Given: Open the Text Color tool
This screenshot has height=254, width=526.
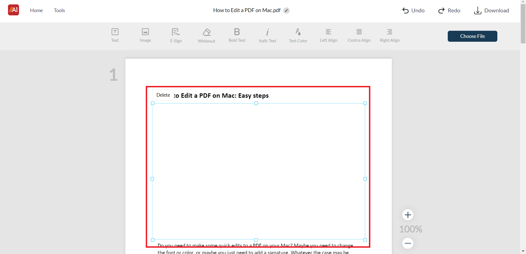Looking at the screenshot, I should 298,35.
